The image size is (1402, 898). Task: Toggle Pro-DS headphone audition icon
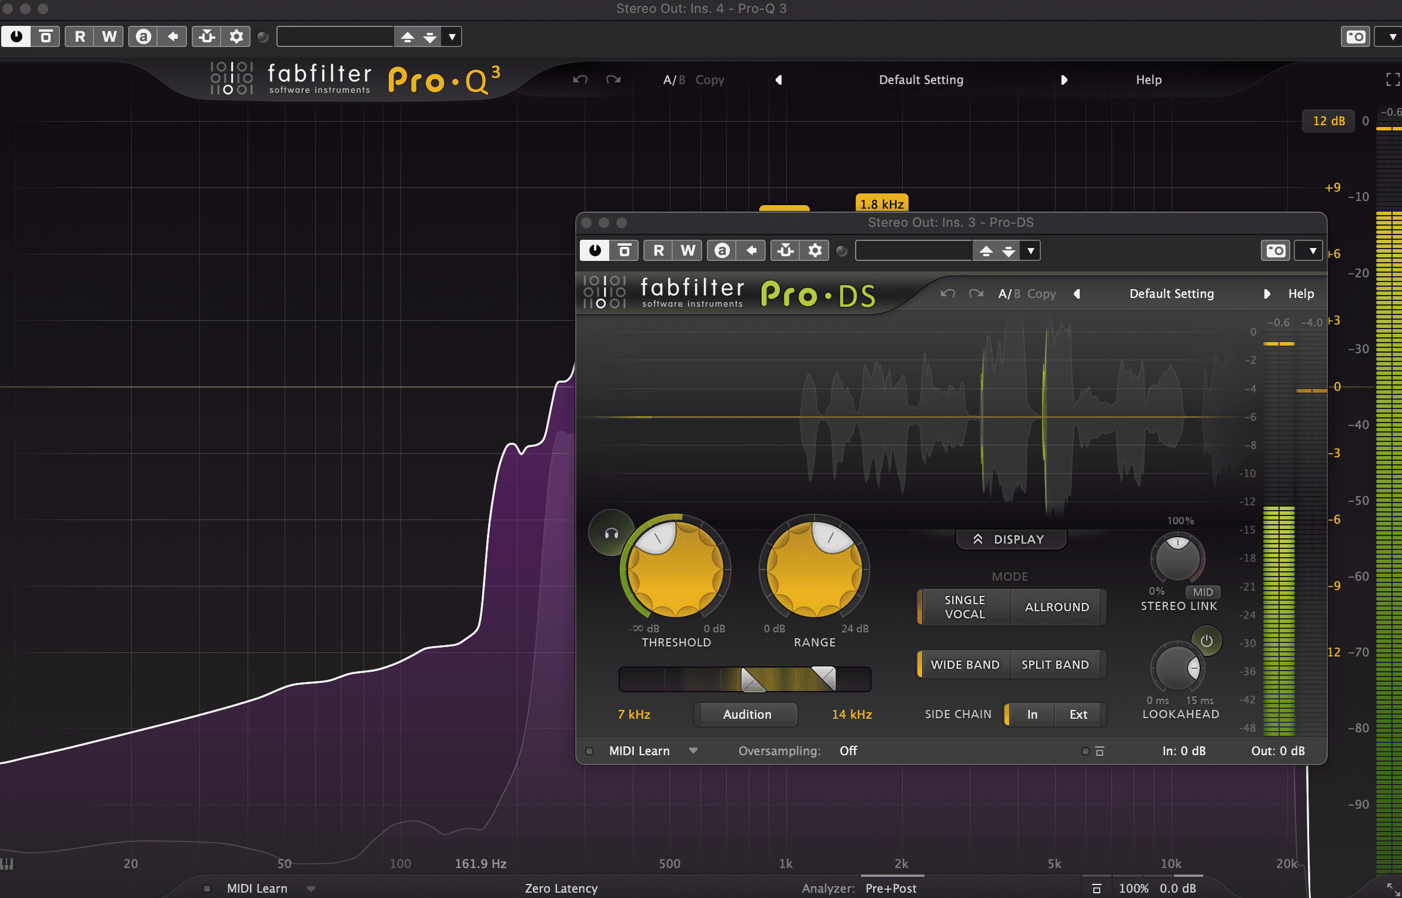coord(612,533)
